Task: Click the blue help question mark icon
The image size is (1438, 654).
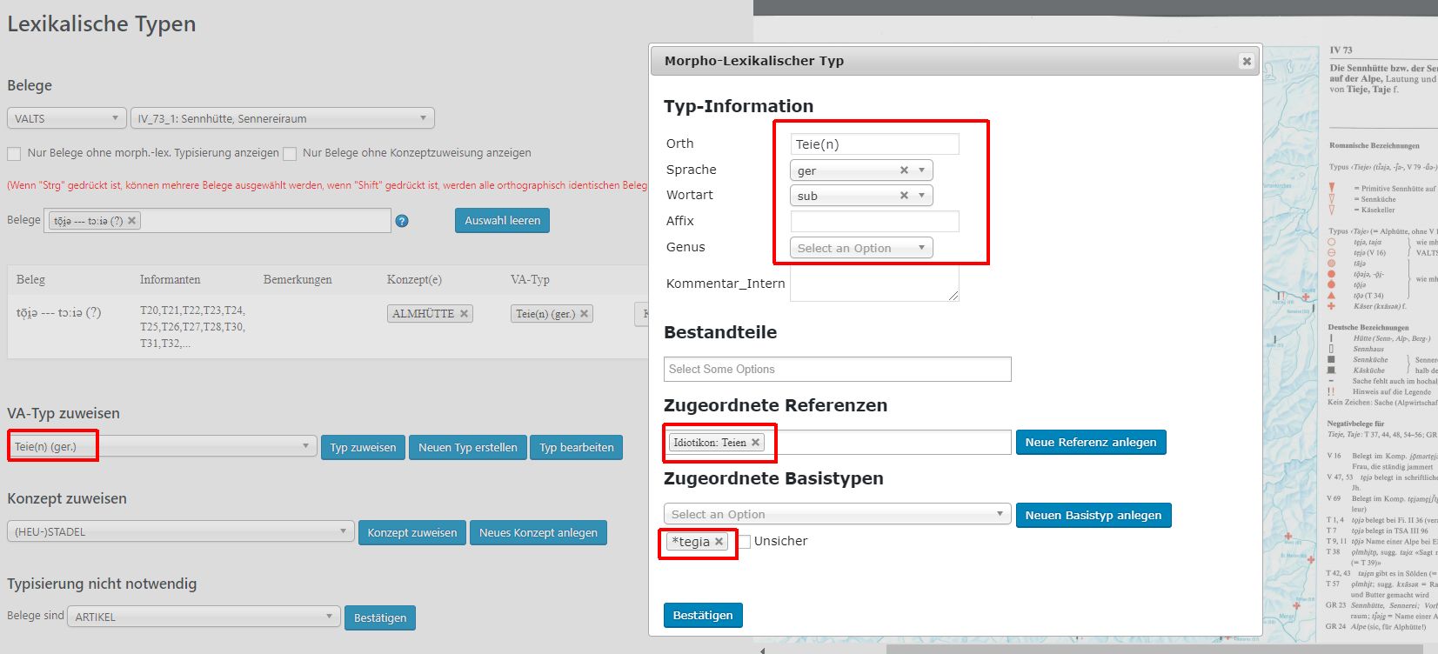Action: click(402, 221)
